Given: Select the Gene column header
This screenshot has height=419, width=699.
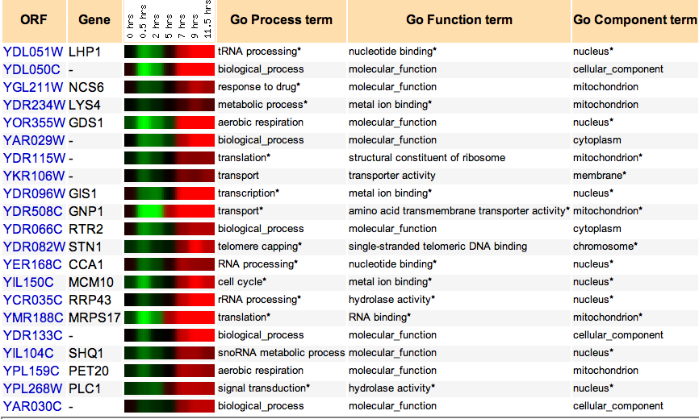Looking at the screenshot, I should tap(94, 20).
